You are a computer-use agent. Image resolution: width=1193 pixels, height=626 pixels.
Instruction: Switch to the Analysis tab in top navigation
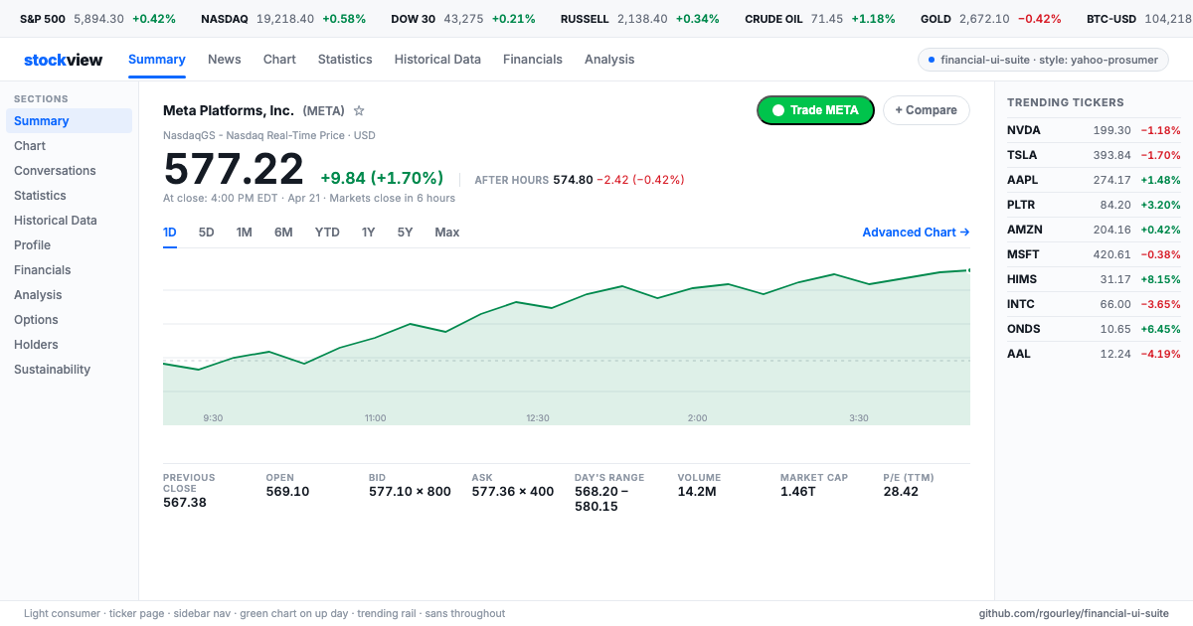609,60
